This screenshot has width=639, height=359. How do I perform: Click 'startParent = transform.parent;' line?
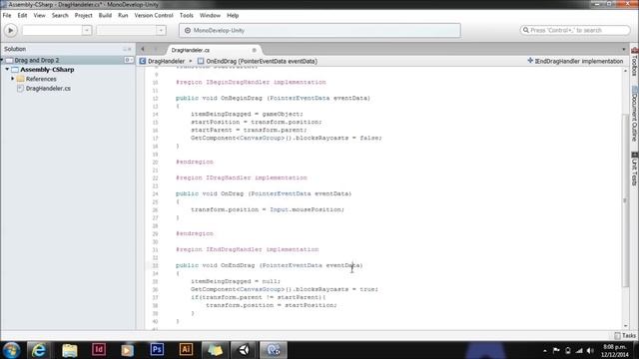pos(249,130)
